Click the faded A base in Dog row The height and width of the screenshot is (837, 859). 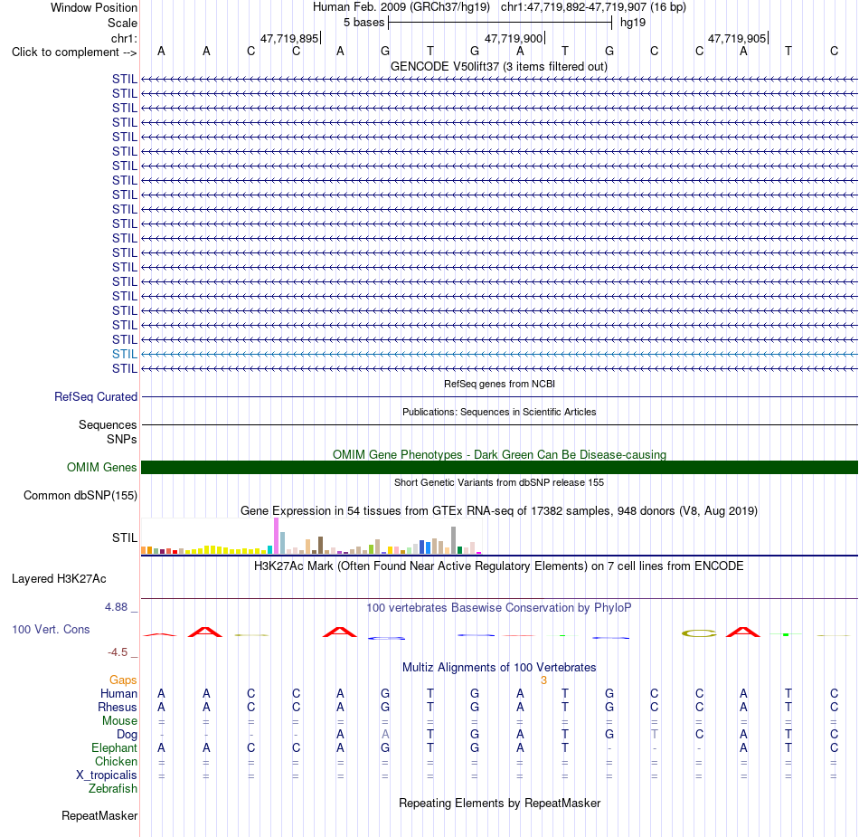(385, 735)
